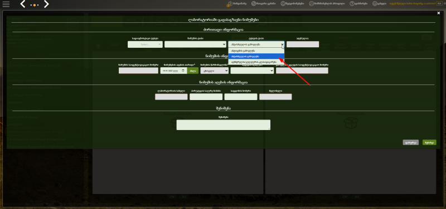Viewport: 446px width, 209px height.
Task: Choose the blue highlighted dropdown option
Action: [256, 56]
